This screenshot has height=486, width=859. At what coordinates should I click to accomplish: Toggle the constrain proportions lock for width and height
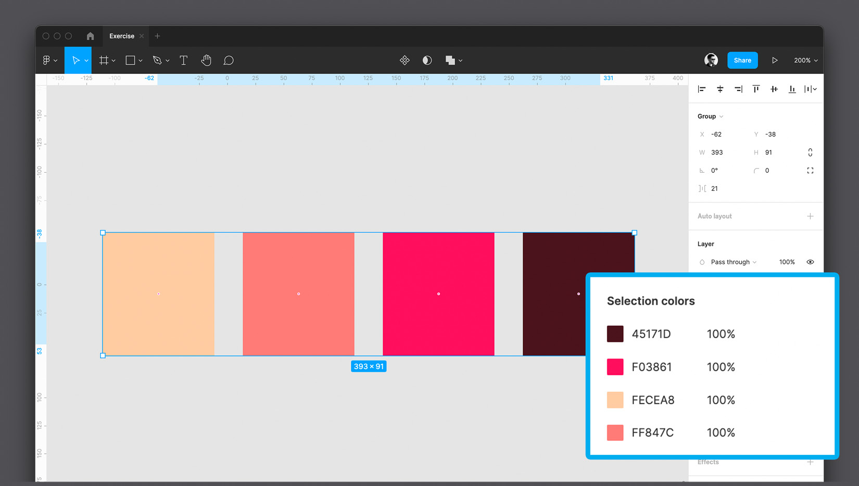810,152
